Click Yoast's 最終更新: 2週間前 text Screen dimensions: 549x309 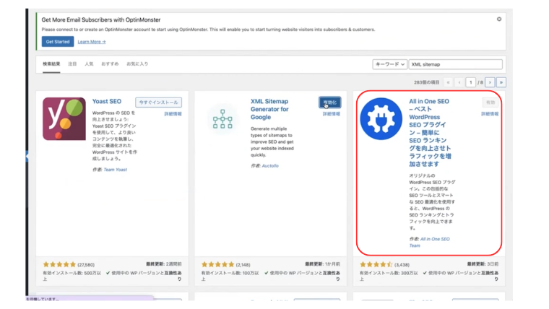tap(164, 264)
